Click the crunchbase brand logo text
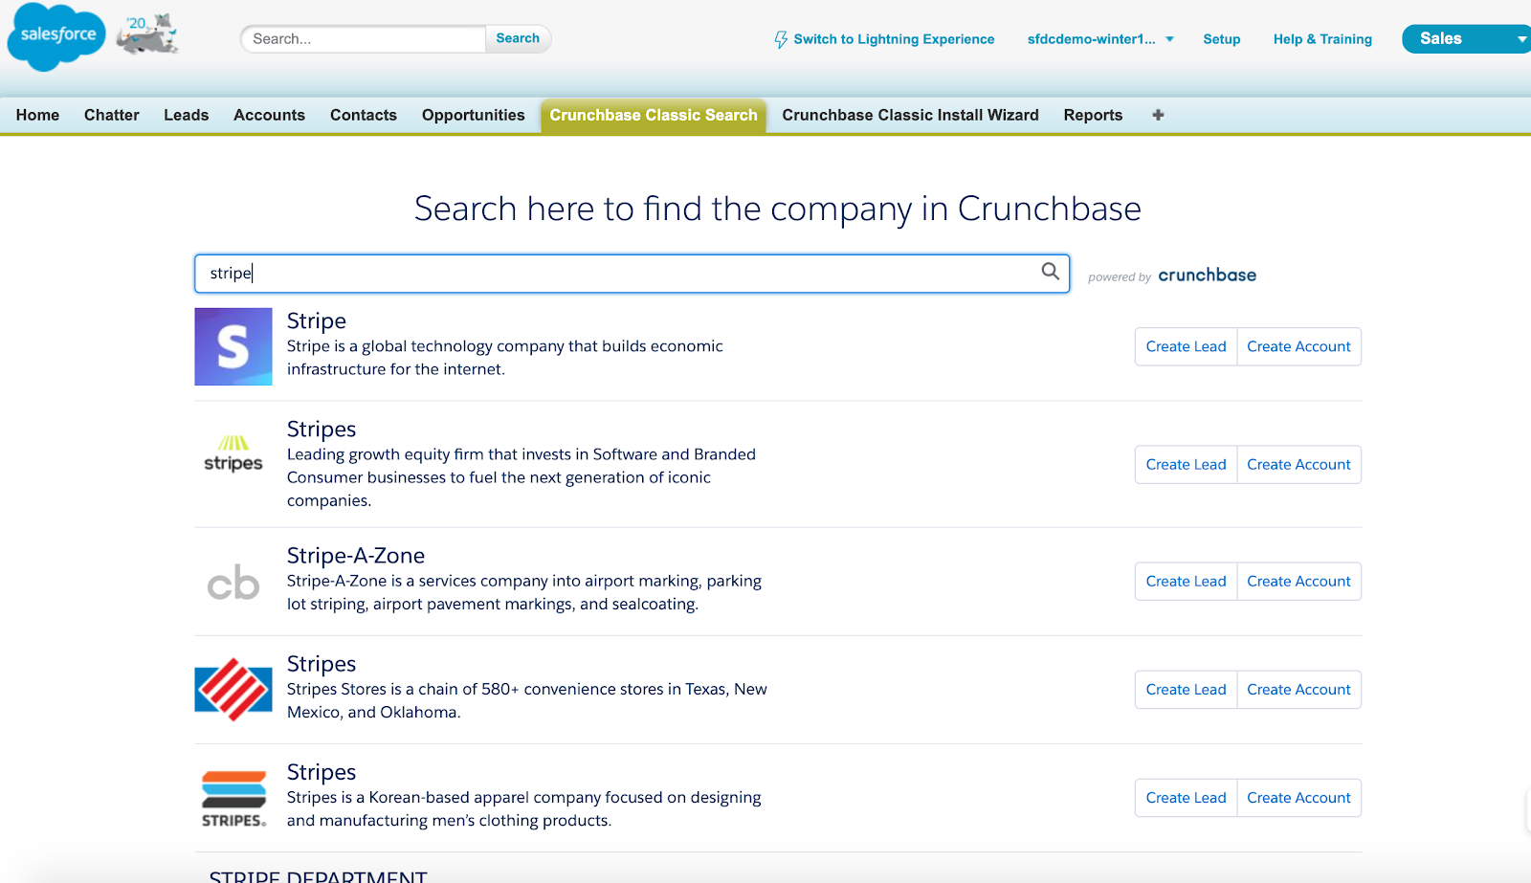The image size is (1531, 883). click(1207, 276)
